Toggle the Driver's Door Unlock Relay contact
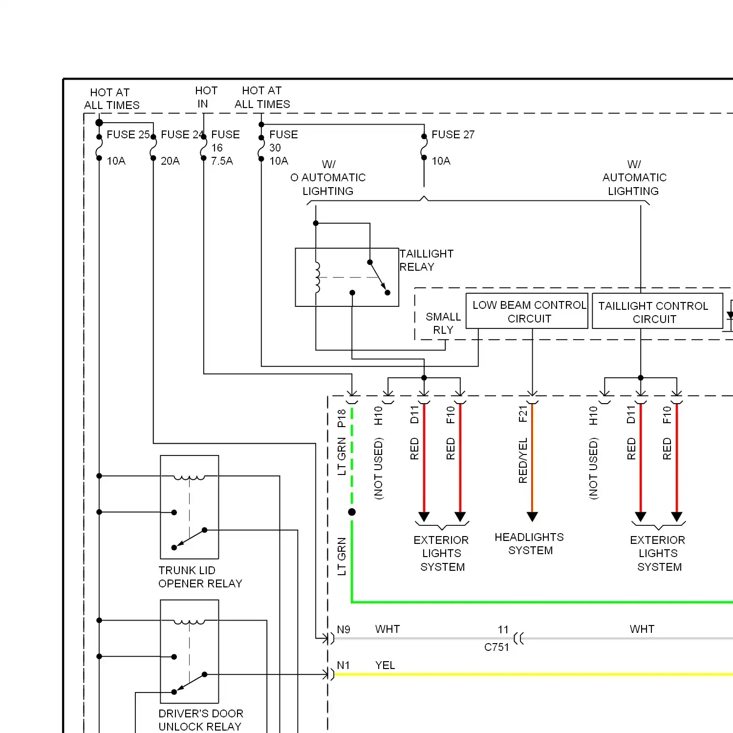Screen dimensions: 733x733 click(189, 684)
